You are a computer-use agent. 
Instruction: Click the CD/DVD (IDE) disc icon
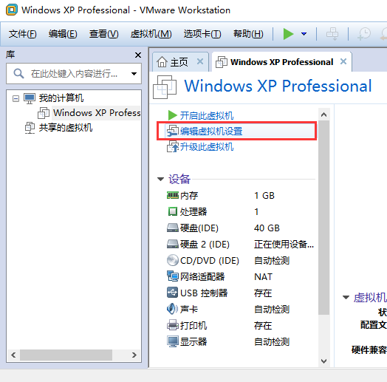[x=173, y=260]
